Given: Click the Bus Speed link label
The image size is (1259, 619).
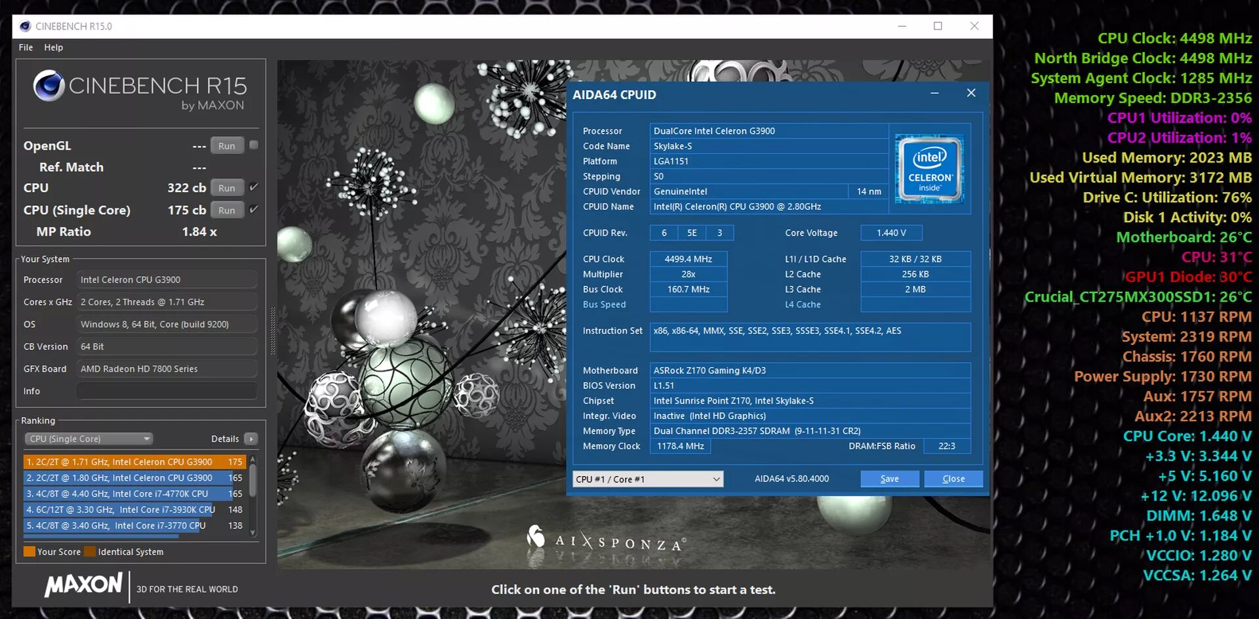Looking at the screenshot, I should click(605, 304).
